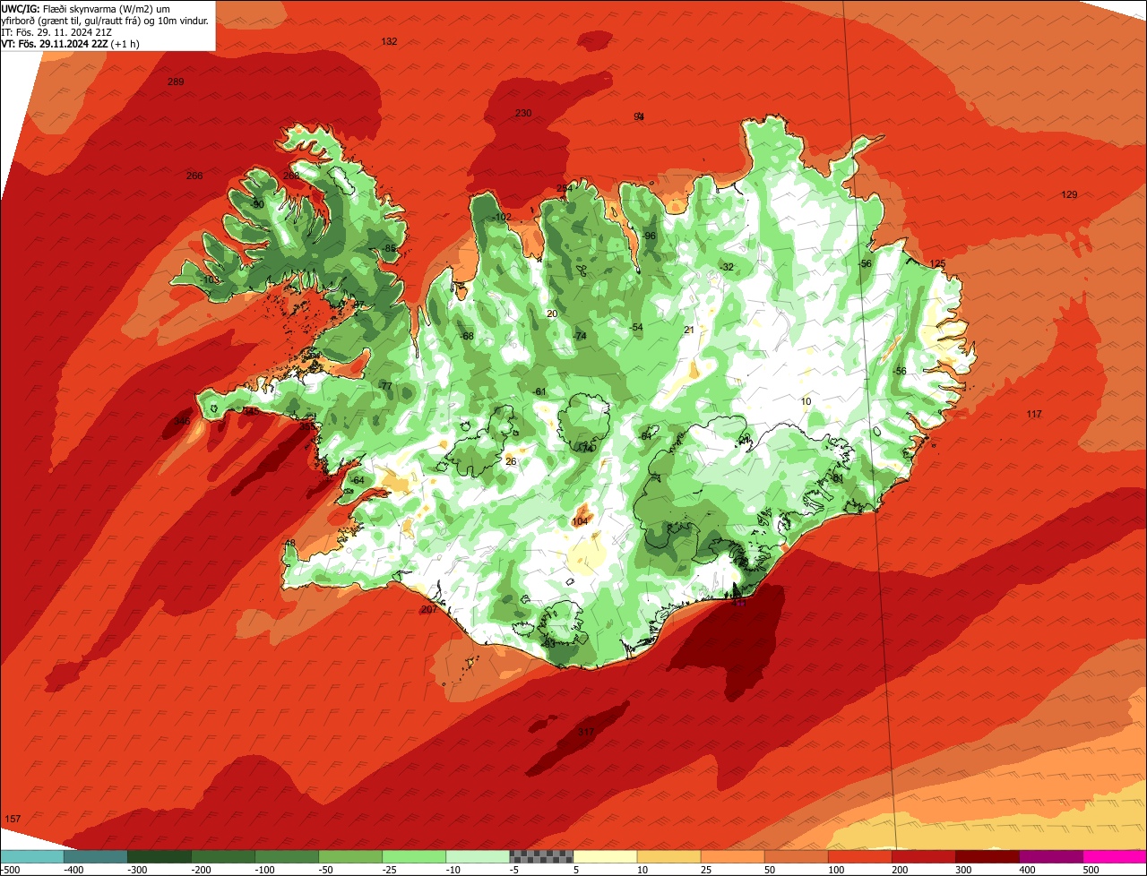Image resolution: width=1147 pixels, height=876 pixels.
Task: Select the yellow-orange 10 to 25 swatch
Action: (668, 856)
